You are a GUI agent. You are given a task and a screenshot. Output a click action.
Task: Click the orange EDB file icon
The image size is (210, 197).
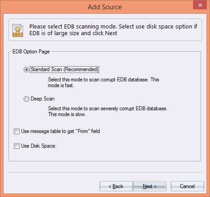[18, 30]
